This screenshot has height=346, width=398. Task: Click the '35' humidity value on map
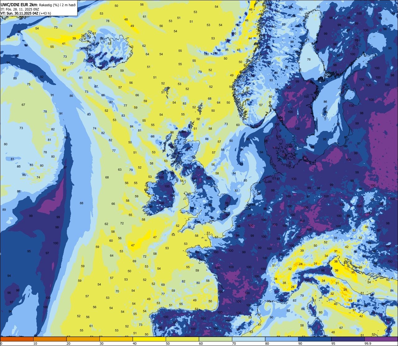(x=353, y=272)
